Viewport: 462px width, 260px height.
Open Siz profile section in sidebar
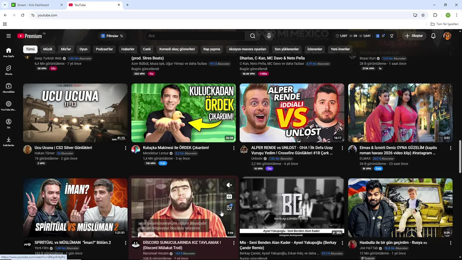9,124
